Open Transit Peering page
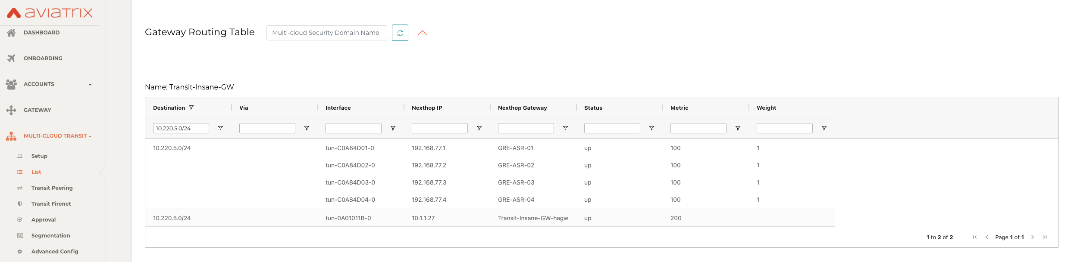1071x262 pixels. [x=52, y=188]
